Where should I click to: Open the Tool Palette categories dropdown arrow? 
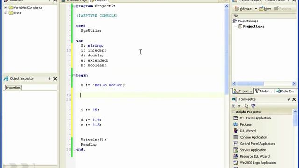(239, 106)
